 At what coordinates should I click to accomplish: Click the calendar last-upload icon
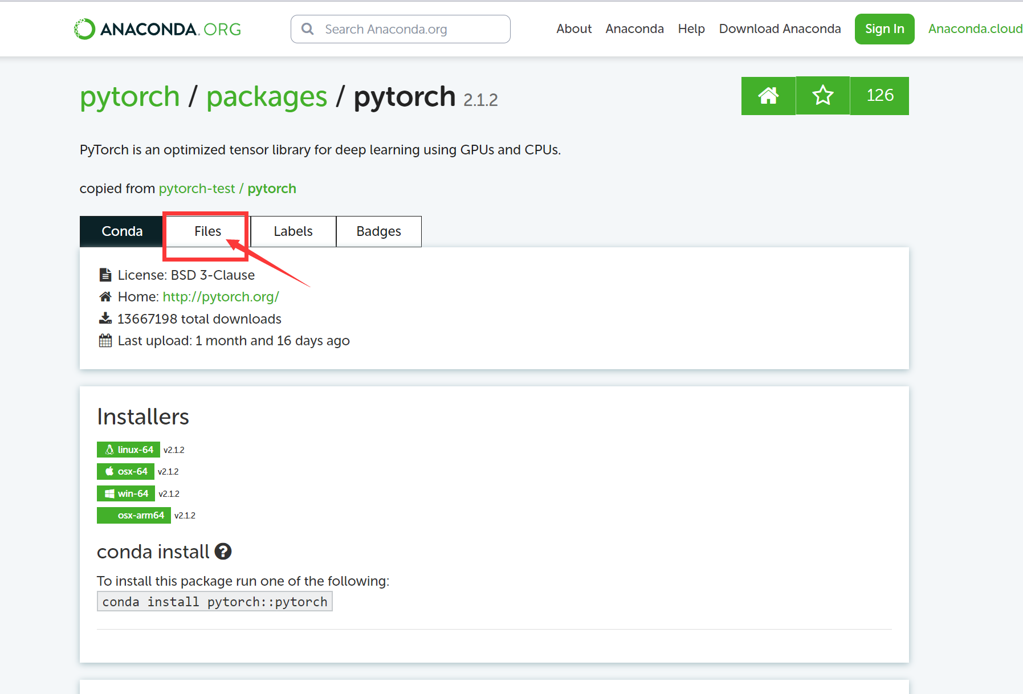click(105, 341)
